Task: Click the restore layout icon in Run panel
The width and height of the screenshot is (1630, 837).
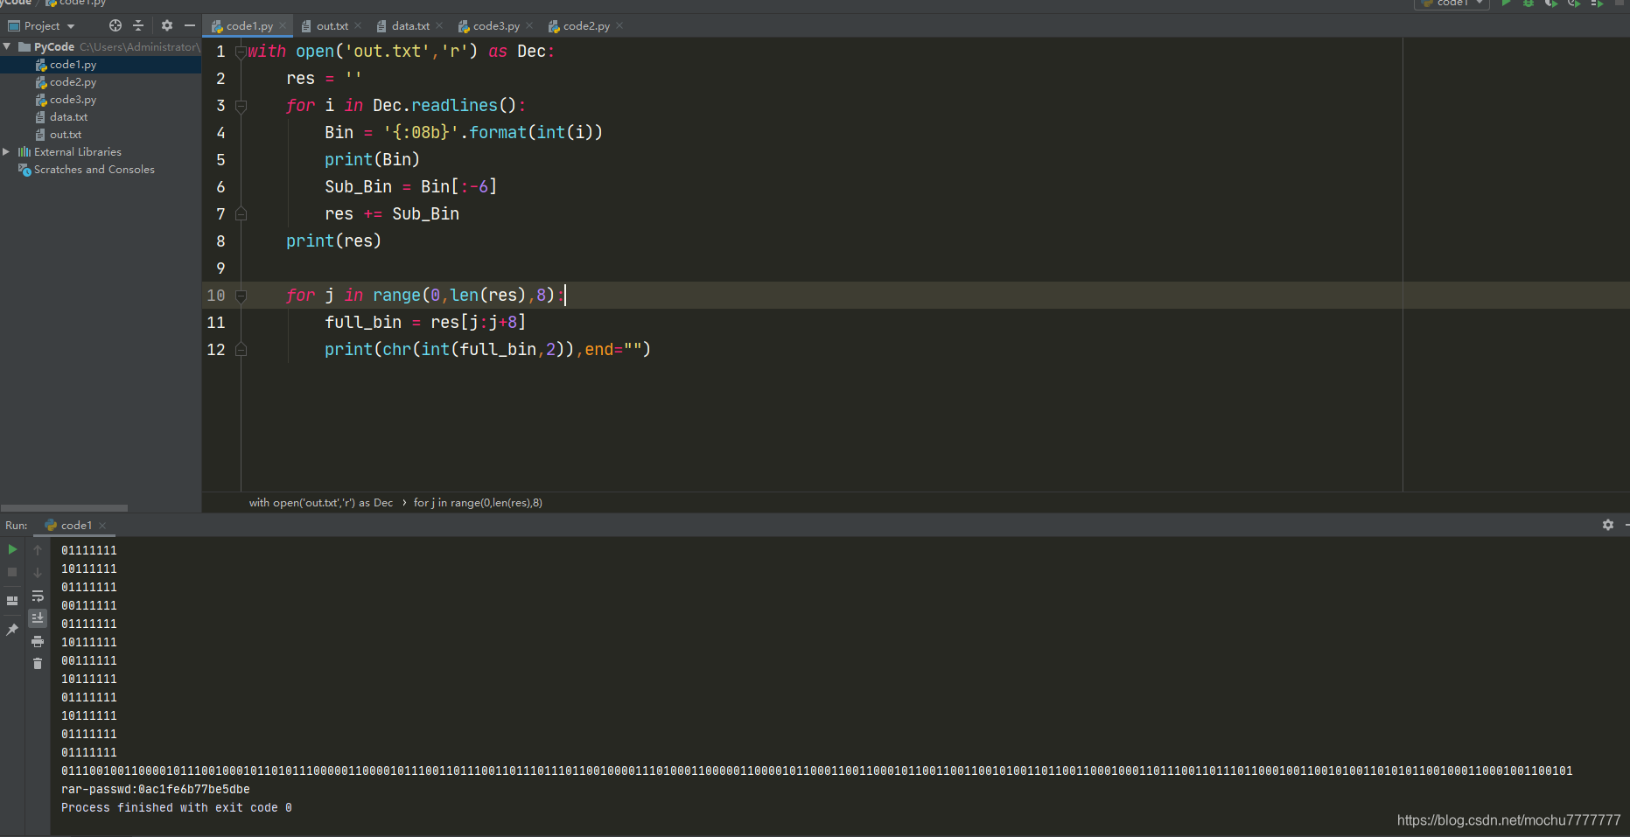Action: (12, 601)
